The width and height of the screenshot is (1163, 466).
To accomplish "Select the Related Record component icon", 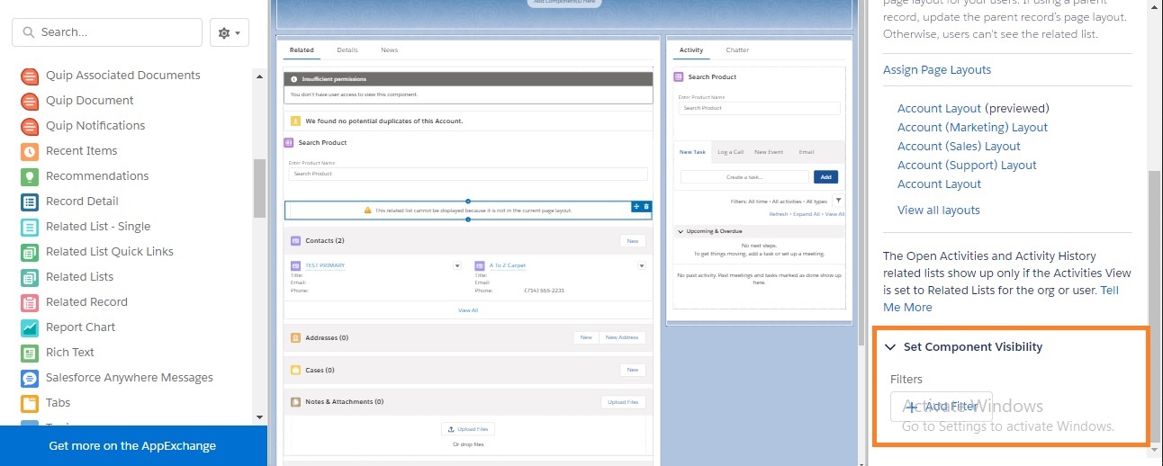I will [x=30, y=302].
